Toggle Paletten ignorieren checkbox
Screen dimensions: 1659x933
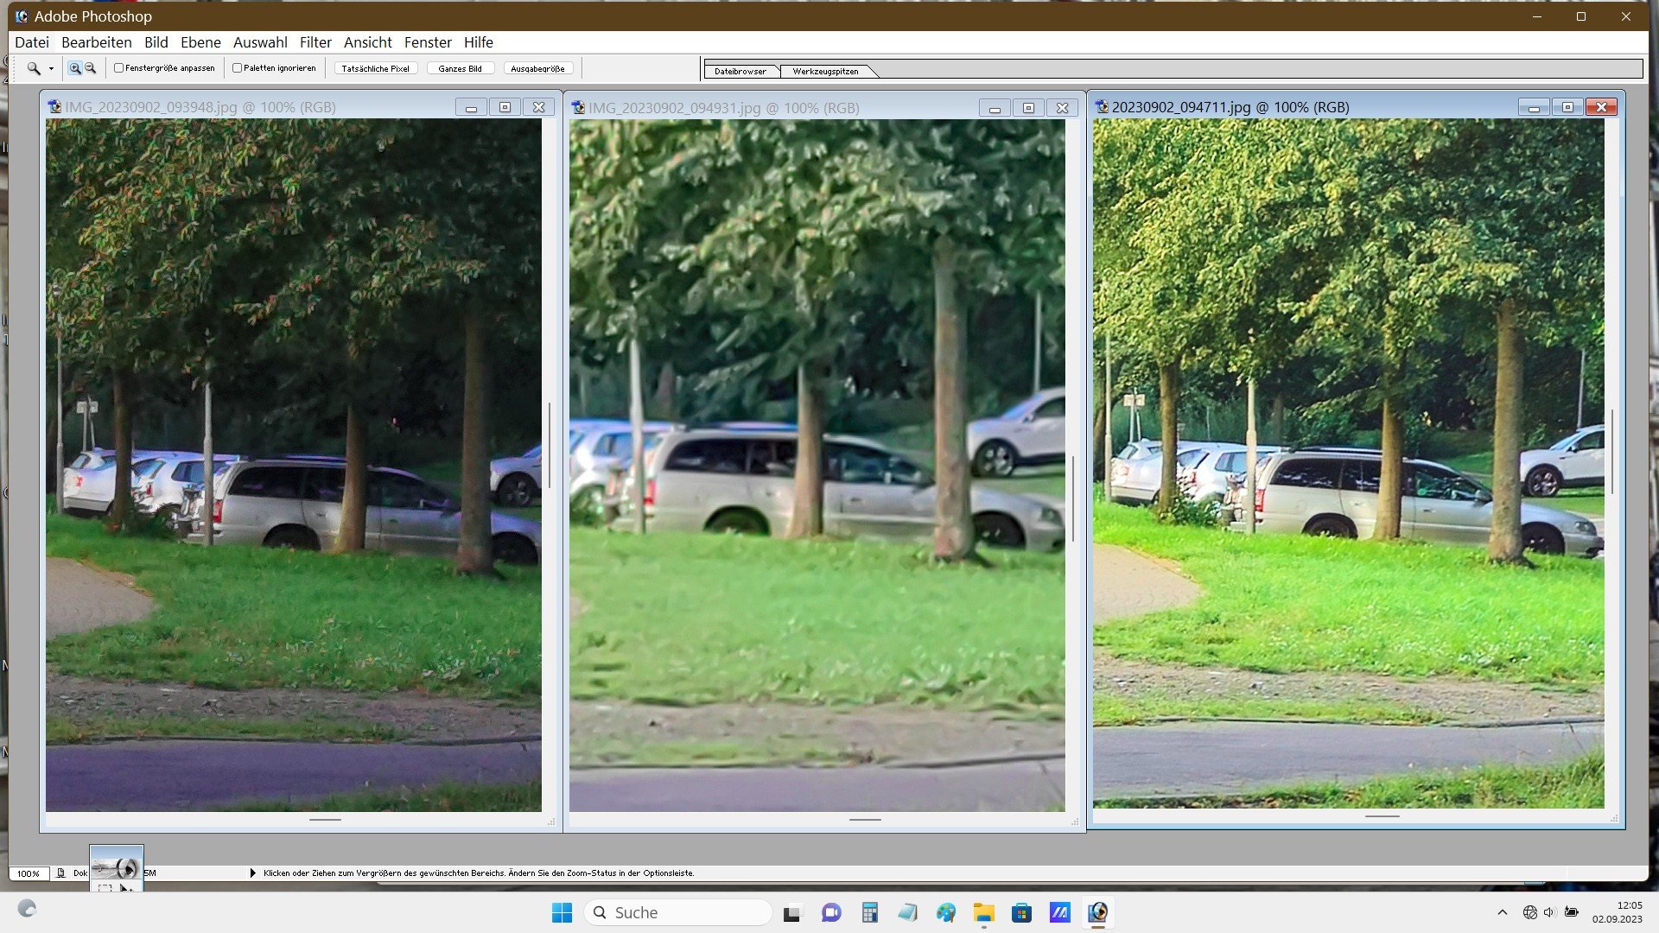pyautogui.click(x=237, y=68)
